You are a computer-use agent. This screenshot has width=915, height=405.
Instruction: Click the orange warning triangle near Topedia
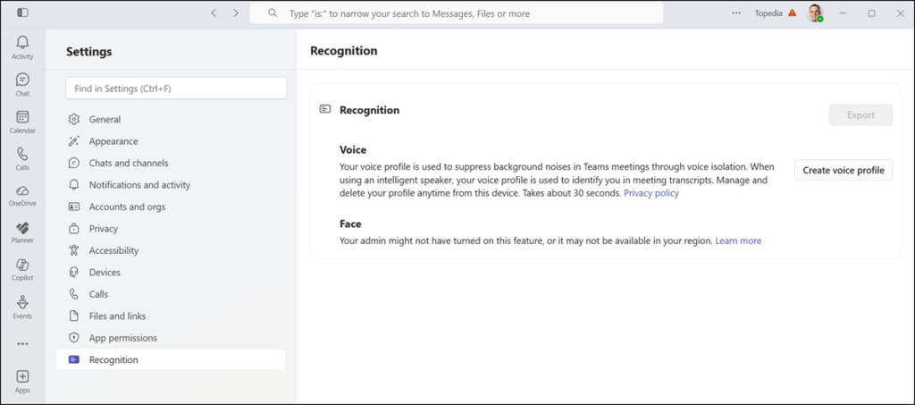[792, 13]
